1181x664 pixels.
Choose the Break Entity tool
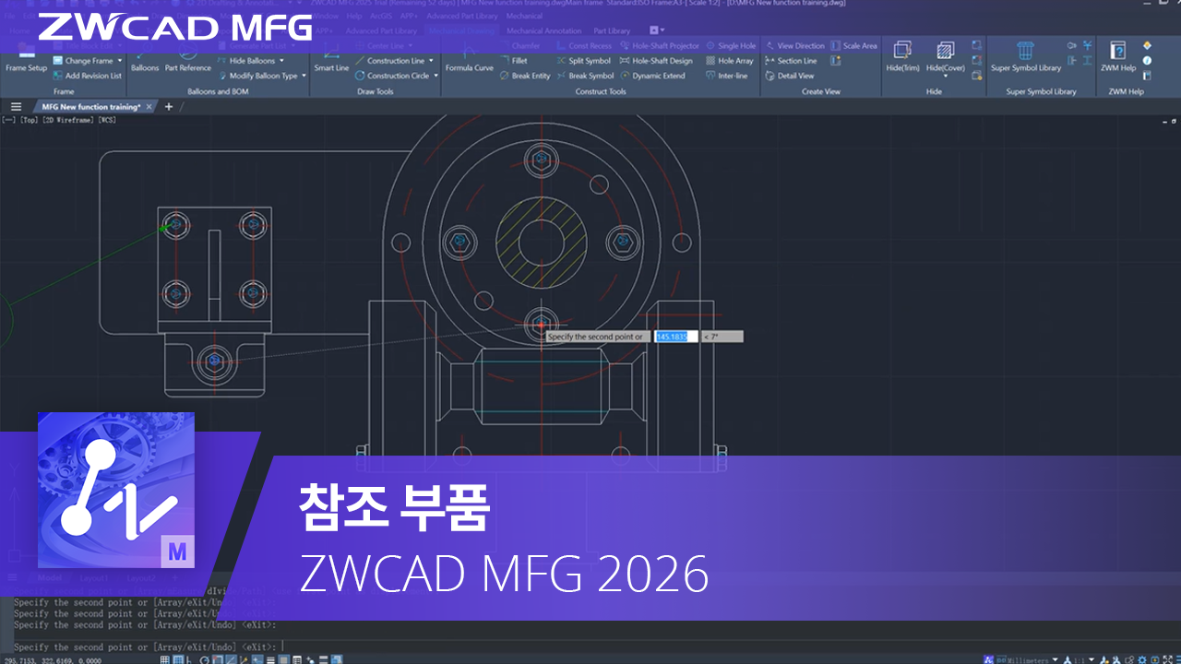pos(524,76)
